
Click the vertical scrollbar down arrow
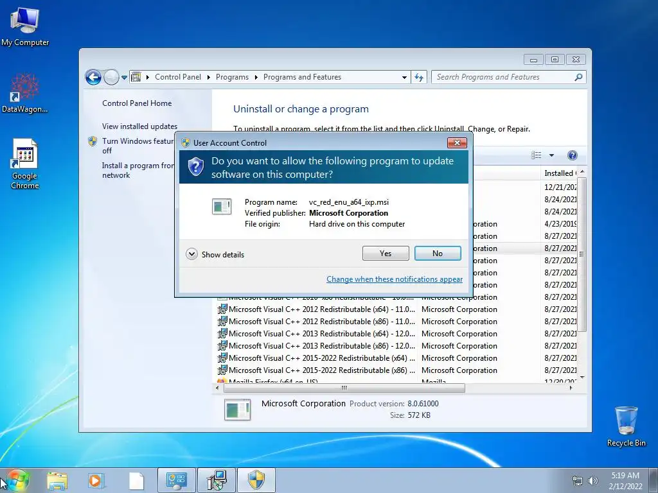point(582,377)
